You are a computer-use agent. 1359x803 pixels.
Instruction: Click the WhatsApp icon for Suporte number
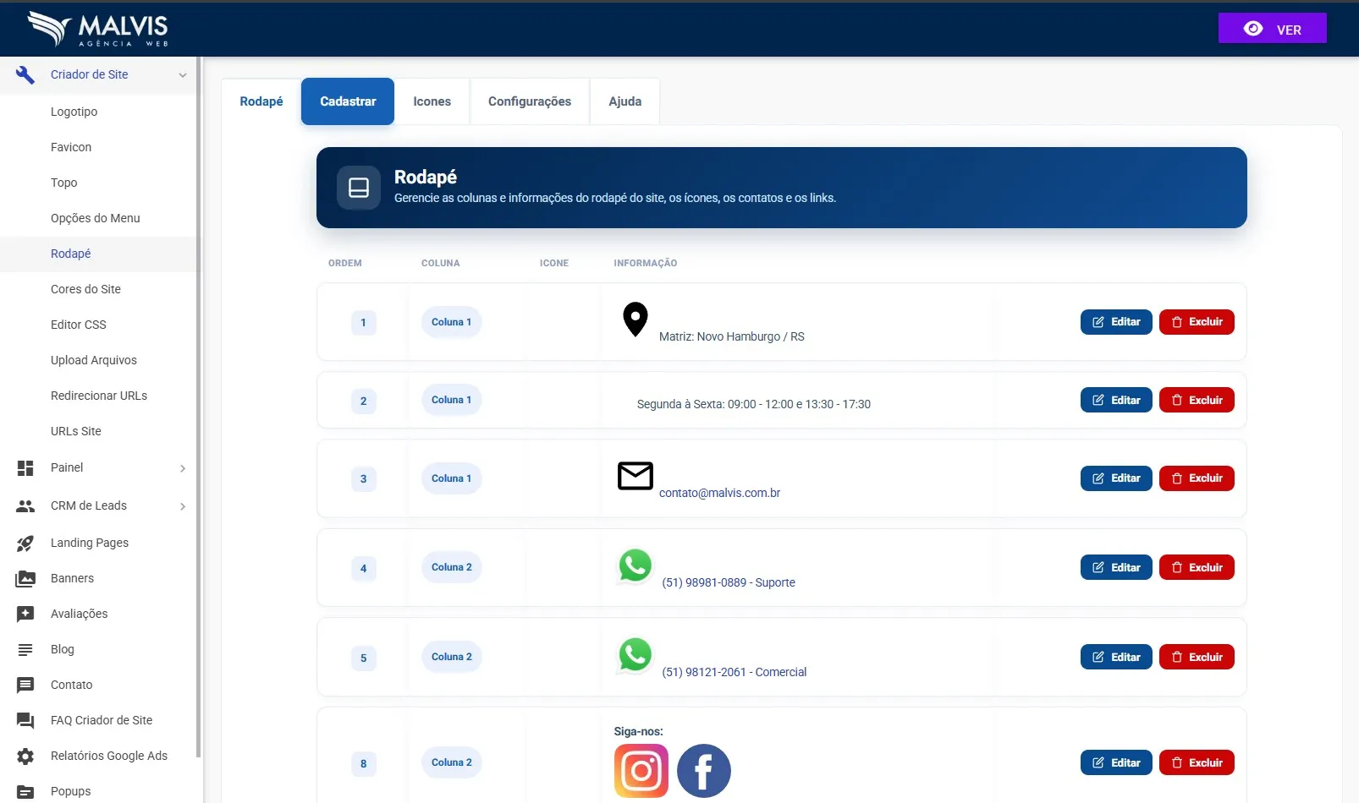[635, 565]
